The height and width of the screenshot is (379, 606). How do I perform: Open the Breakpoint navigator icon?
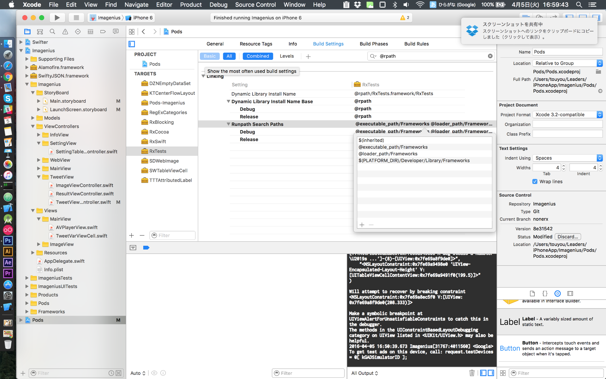(x=103, y=32)
